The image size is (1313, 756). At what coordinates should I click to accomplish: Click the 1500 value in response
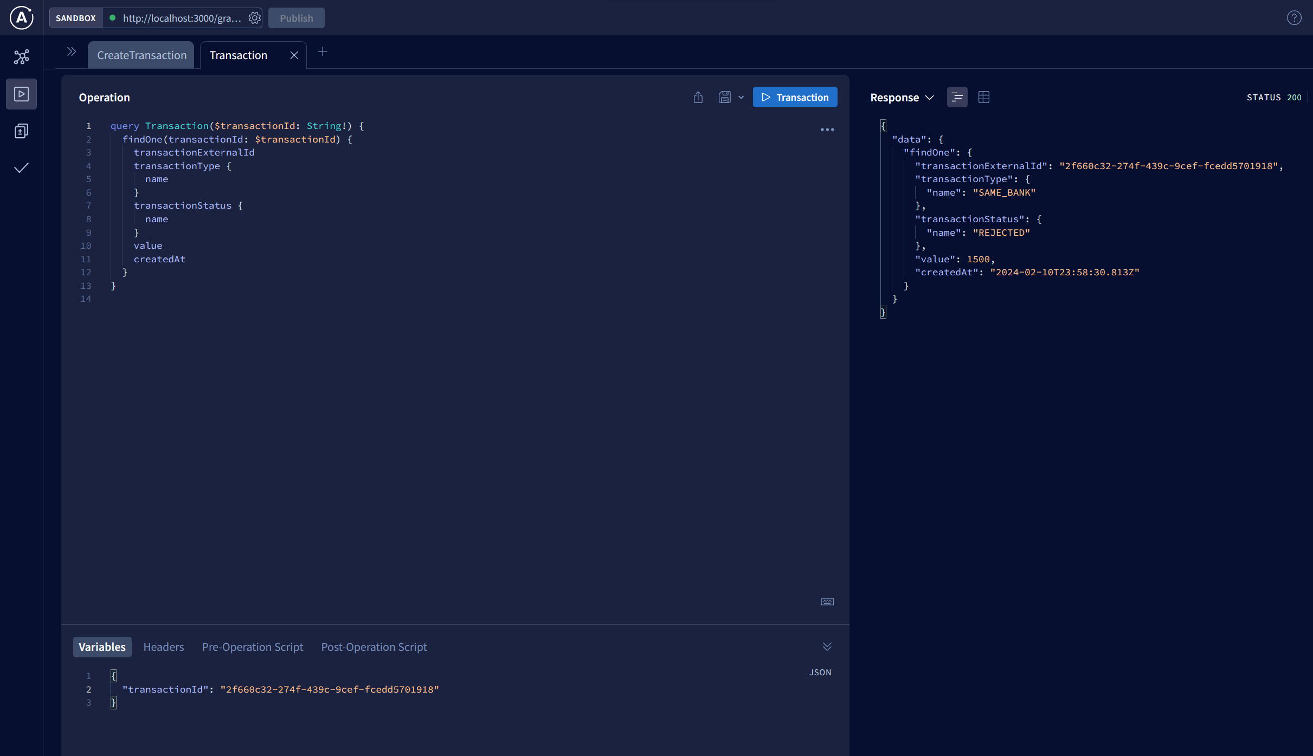click(979, 259)
